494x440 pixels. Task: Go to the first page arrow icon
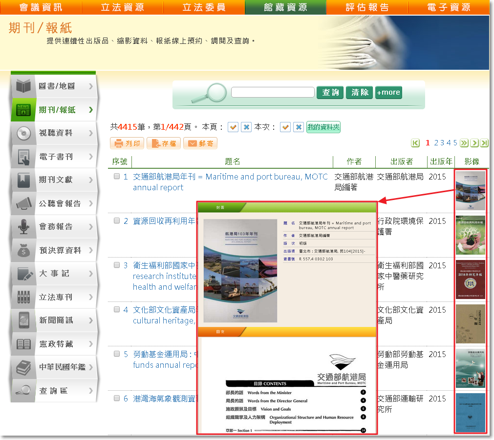click(x=416, y=143)
